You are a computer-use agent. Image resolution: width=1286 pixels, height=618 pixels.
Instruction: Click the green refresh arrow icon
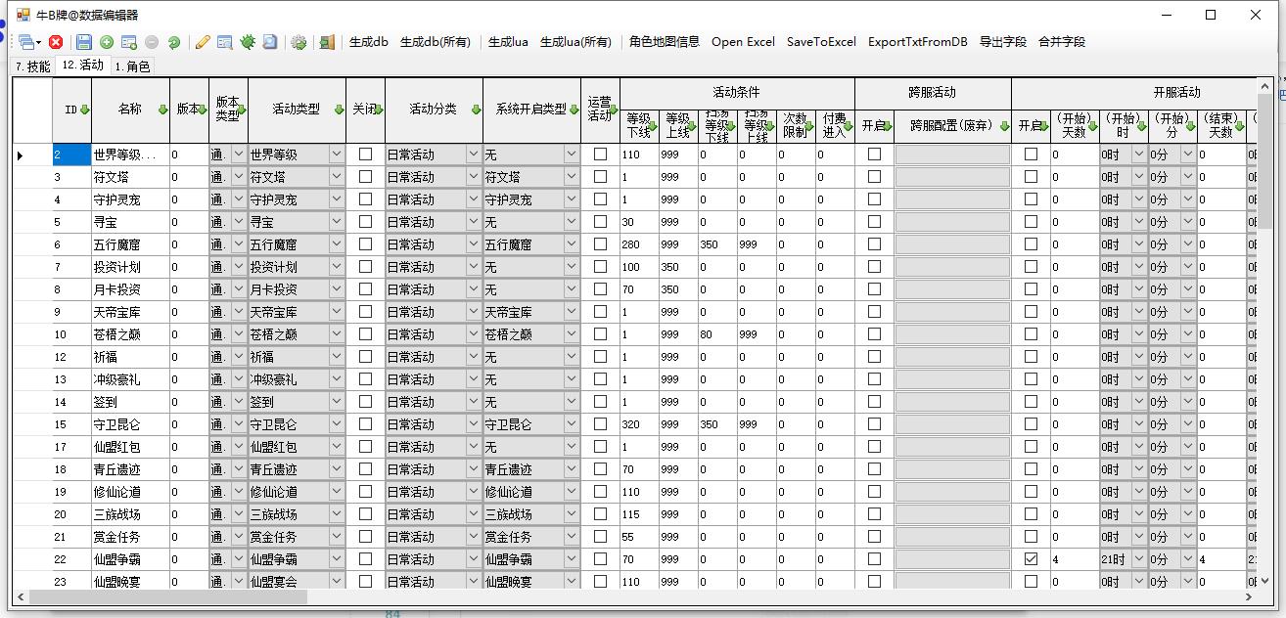[174, 41]
